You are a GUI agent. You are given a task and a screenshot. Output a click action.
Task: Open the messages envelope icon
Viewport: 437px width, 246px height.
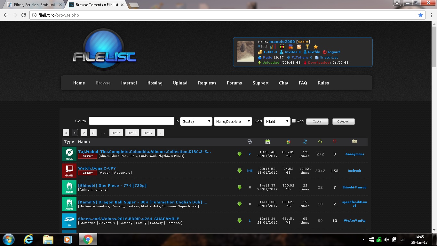pyautogui.click(x=264, y=47)
